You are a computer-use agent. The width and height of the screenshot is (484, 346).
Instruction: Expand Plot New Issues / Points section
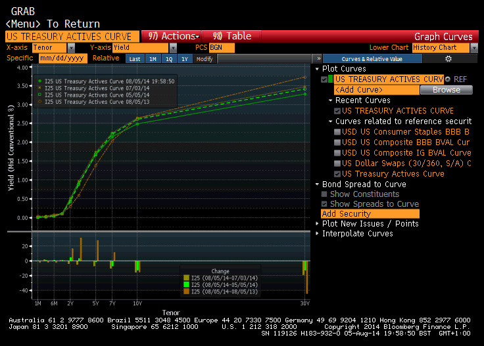pyautogui.click(x=317, y=224)
